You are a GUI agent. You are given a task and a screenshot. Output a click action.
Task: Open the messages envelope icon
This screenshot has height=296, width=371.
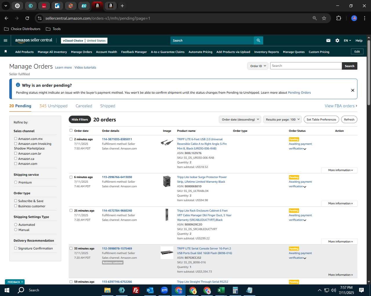[328, 40]
